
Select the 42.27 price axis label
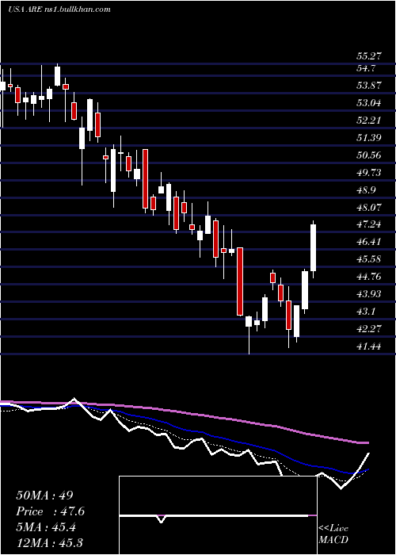pyautogui.click(x=369, y=328)
